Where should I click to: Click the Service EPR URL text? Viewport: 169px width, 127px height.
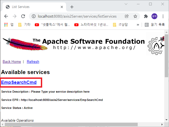click(62, 100)
